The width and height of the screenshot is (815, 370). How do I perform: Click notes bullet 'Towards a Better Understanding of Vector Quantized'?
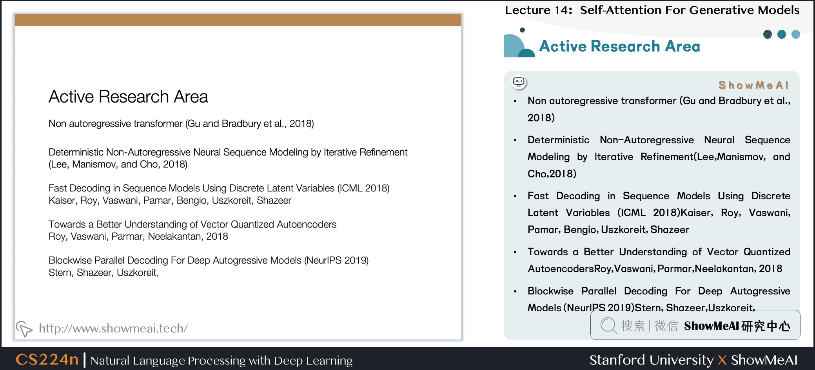[x=659, y=260]
